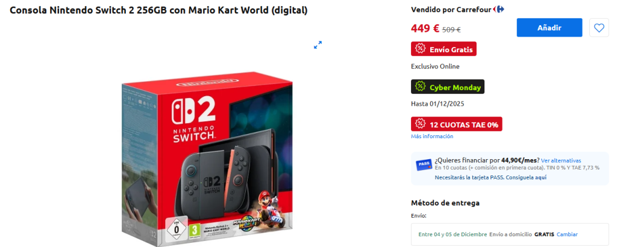617x247 pixels.
Task: Click the Carrefour logo next to seller name
Action: [x=498, y=9]
